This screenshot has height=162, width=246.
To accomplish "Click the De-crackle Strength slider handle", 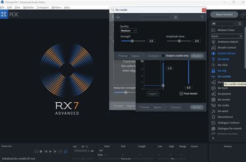I will coord(132,41).
